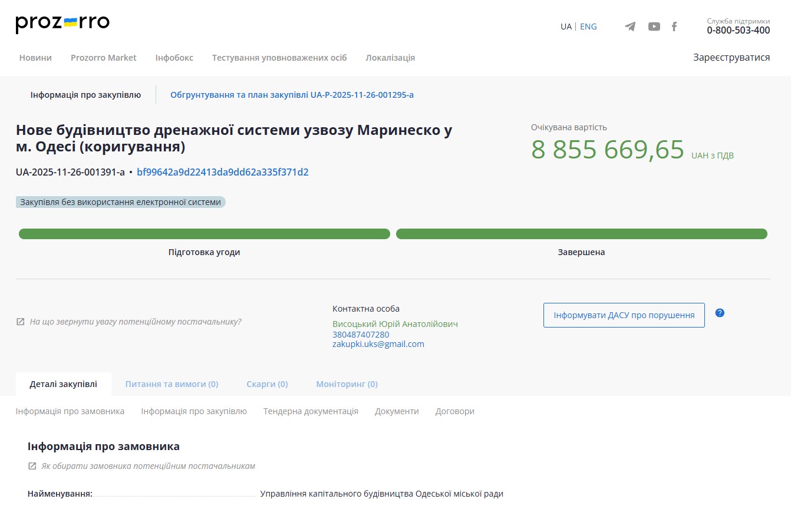Jump to Тендерна документація section

point(311,411)
